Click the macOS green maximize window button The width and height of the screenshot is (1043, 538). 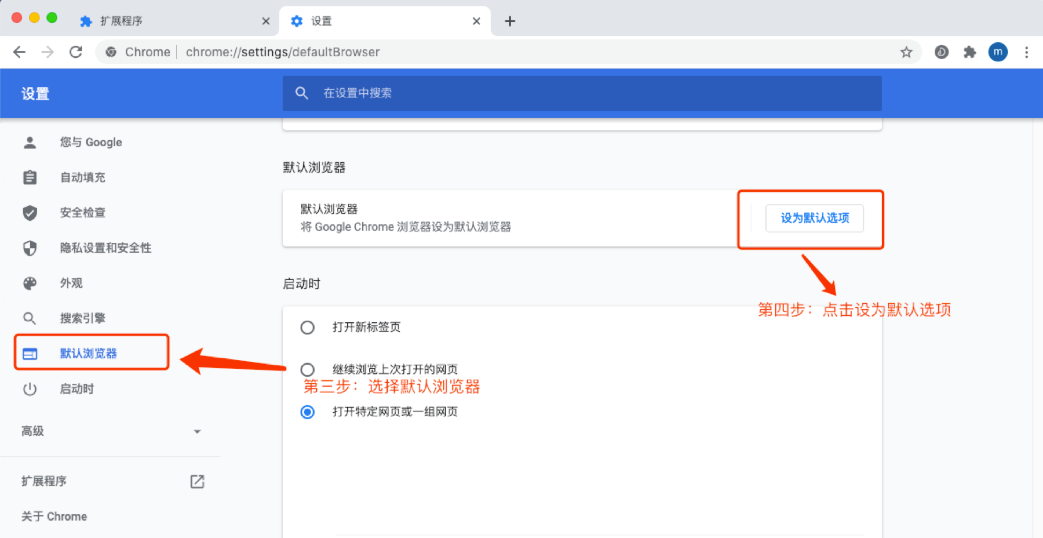(x=52, y=18)
